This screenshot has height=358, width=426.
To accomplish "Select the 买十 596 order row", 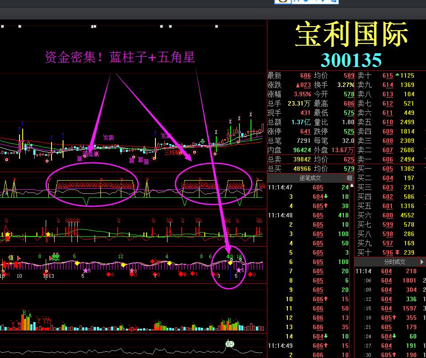I will (x=390, y=252).
